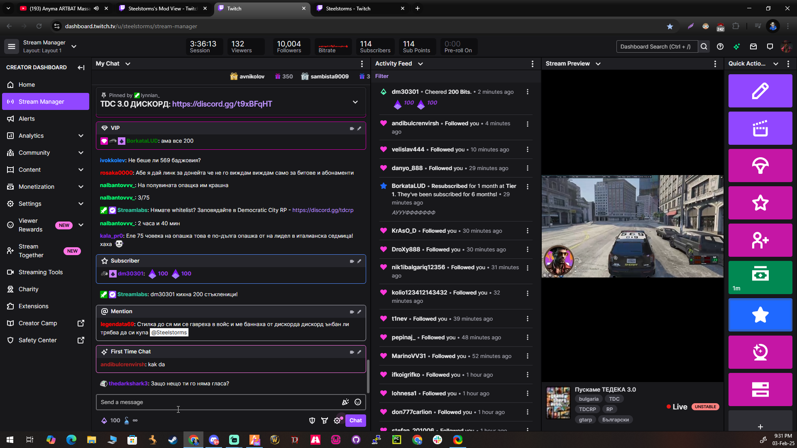Click the Stream Together sidebar item
The image size is (797, 448).
(x=46, y=251)
